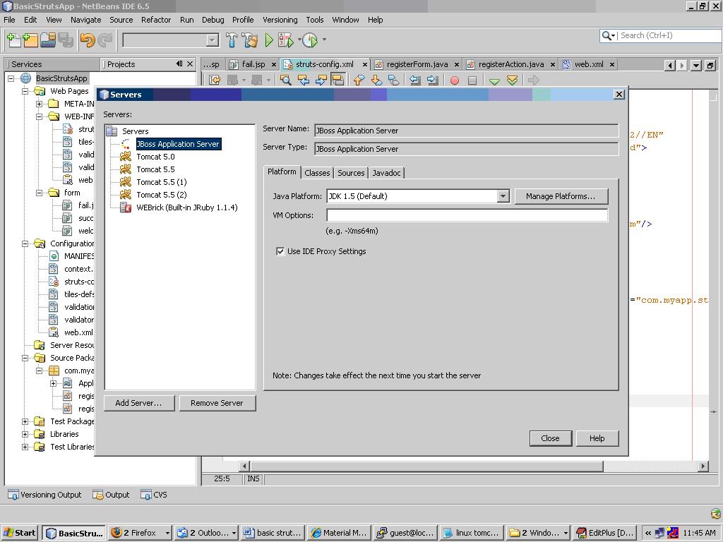Open the main toolbar configuration combo box
The image size is (723, 542).
171,40
